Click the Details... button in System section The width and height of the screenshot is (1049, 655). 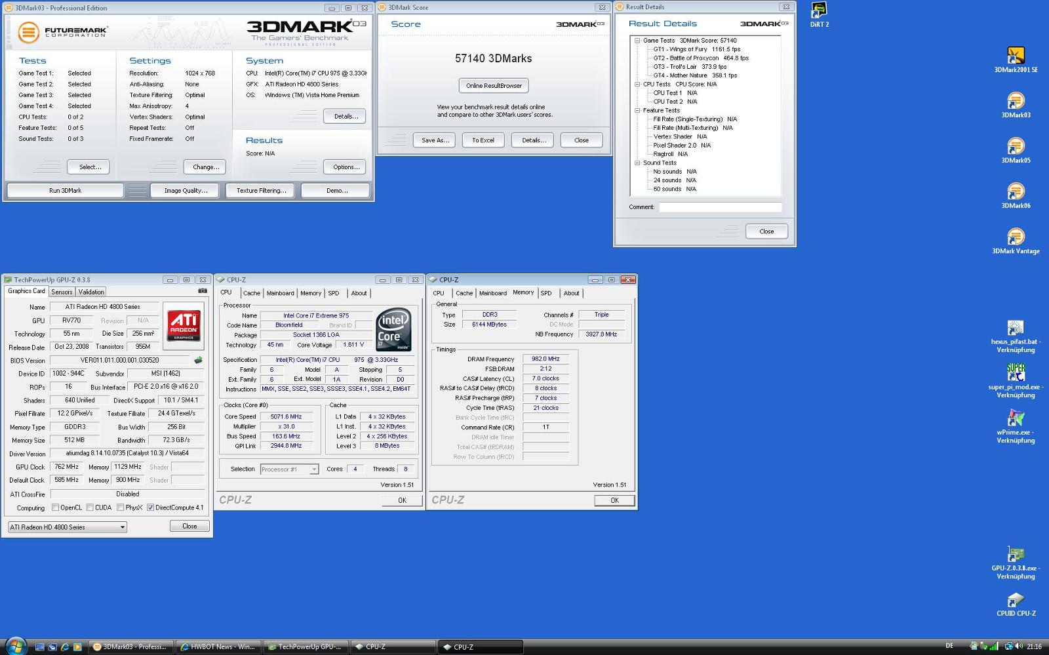click(x=346, y=117)
